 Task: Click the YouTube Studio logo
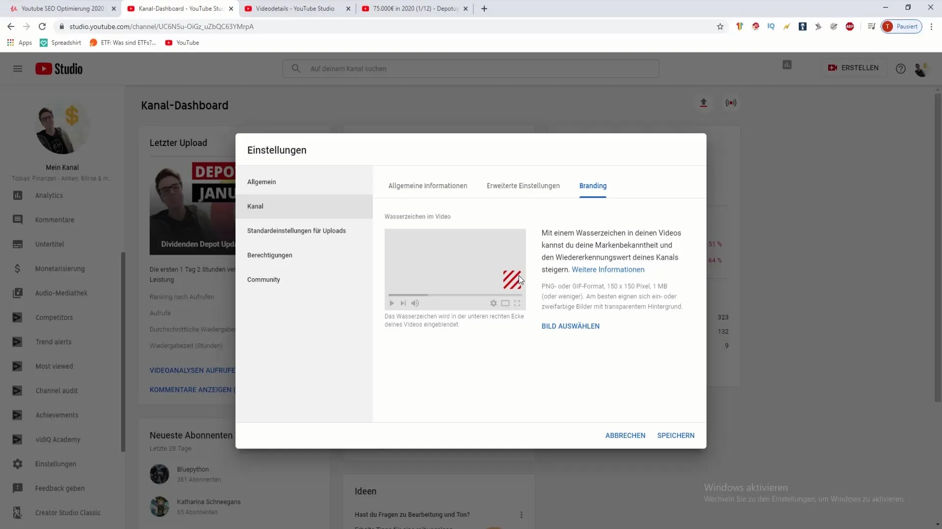[x=59, y=69]
